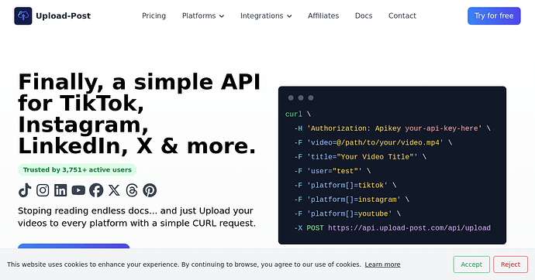Viewport: 535px width, 280px height.
Task: Click the title="Your Video Title" code line
Action: pos(360,157)
